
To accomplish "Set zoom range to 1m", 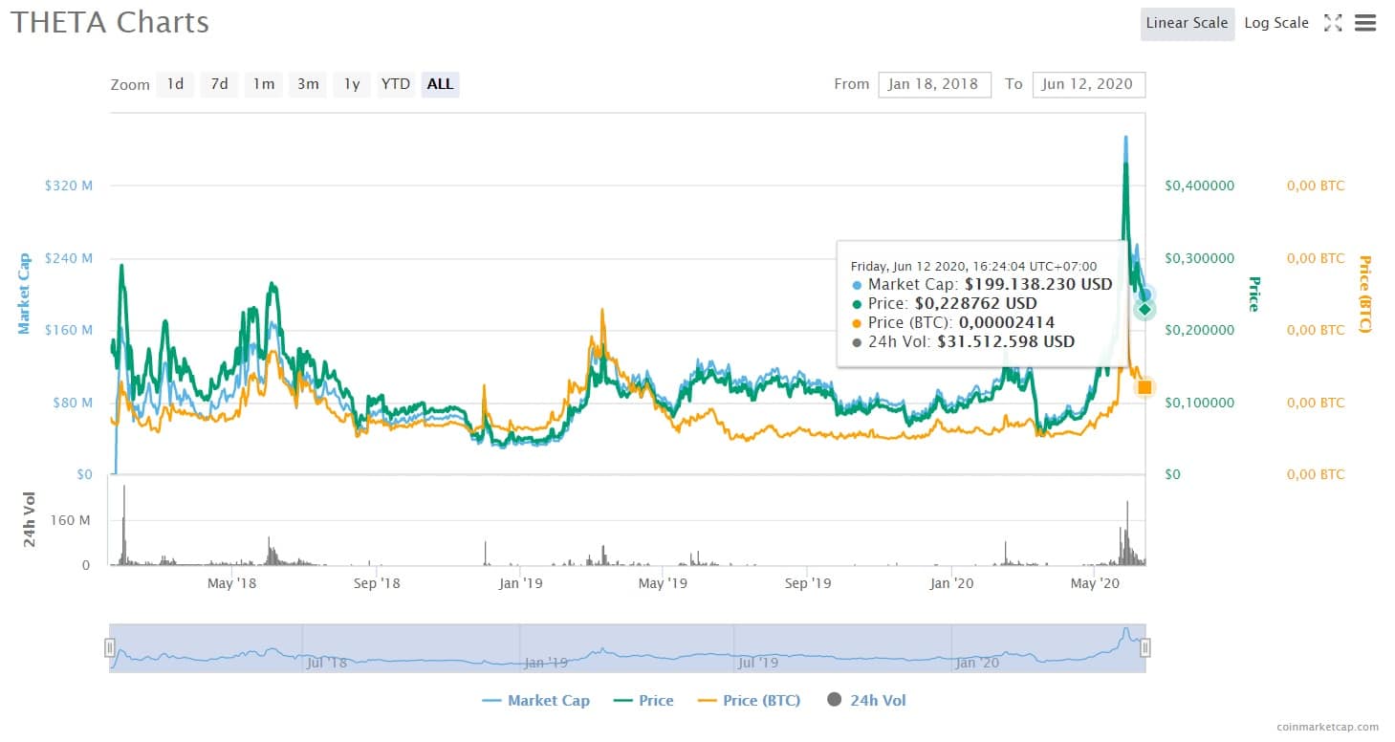I will pos(263,84).
